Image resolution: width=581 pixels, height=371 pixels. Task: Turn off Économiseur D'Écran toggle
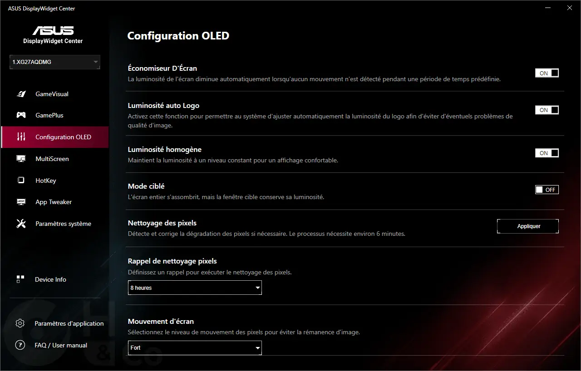(x=547, y=73)
